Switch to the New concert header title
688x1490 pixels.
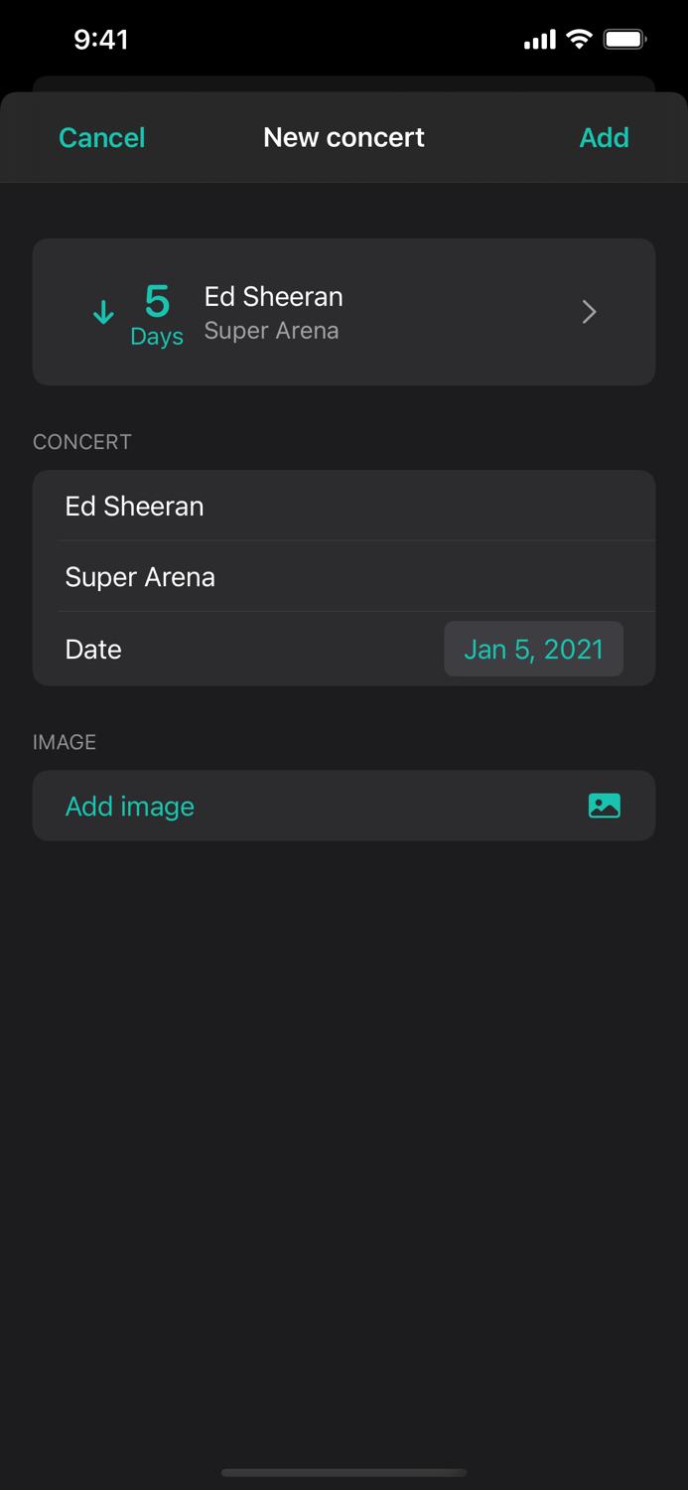click(x=344, y=137)
